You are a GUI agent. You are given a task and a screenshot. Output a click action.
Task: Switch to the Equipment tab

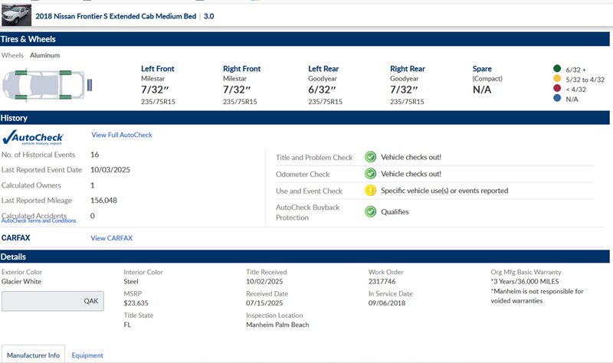coord(87,355)
